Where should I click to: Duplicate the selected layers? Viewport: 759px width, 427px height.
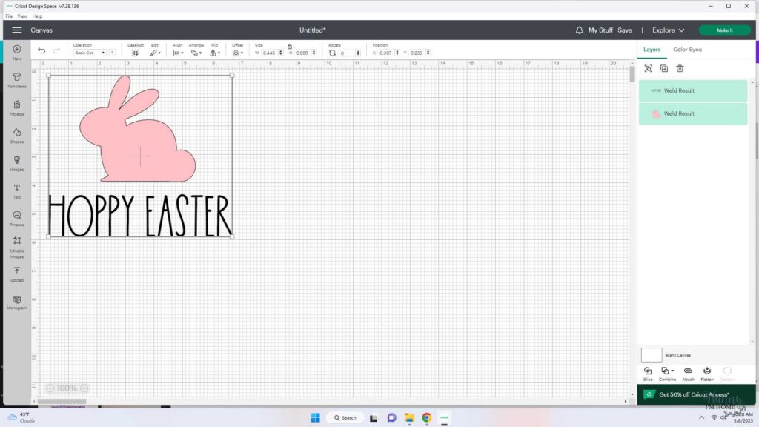664,69
